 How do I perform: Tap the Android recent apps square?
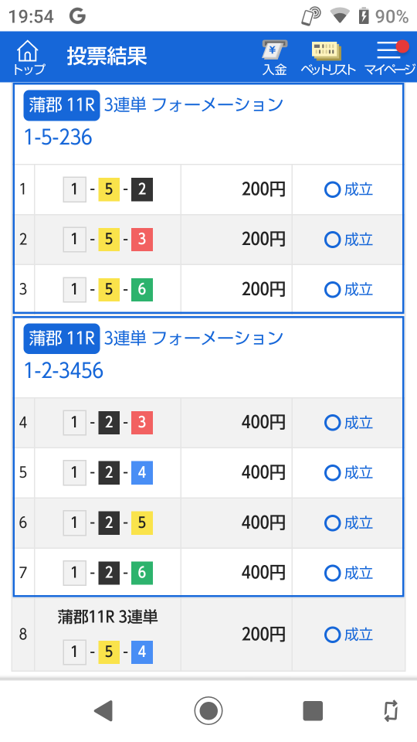pos(313,711)
